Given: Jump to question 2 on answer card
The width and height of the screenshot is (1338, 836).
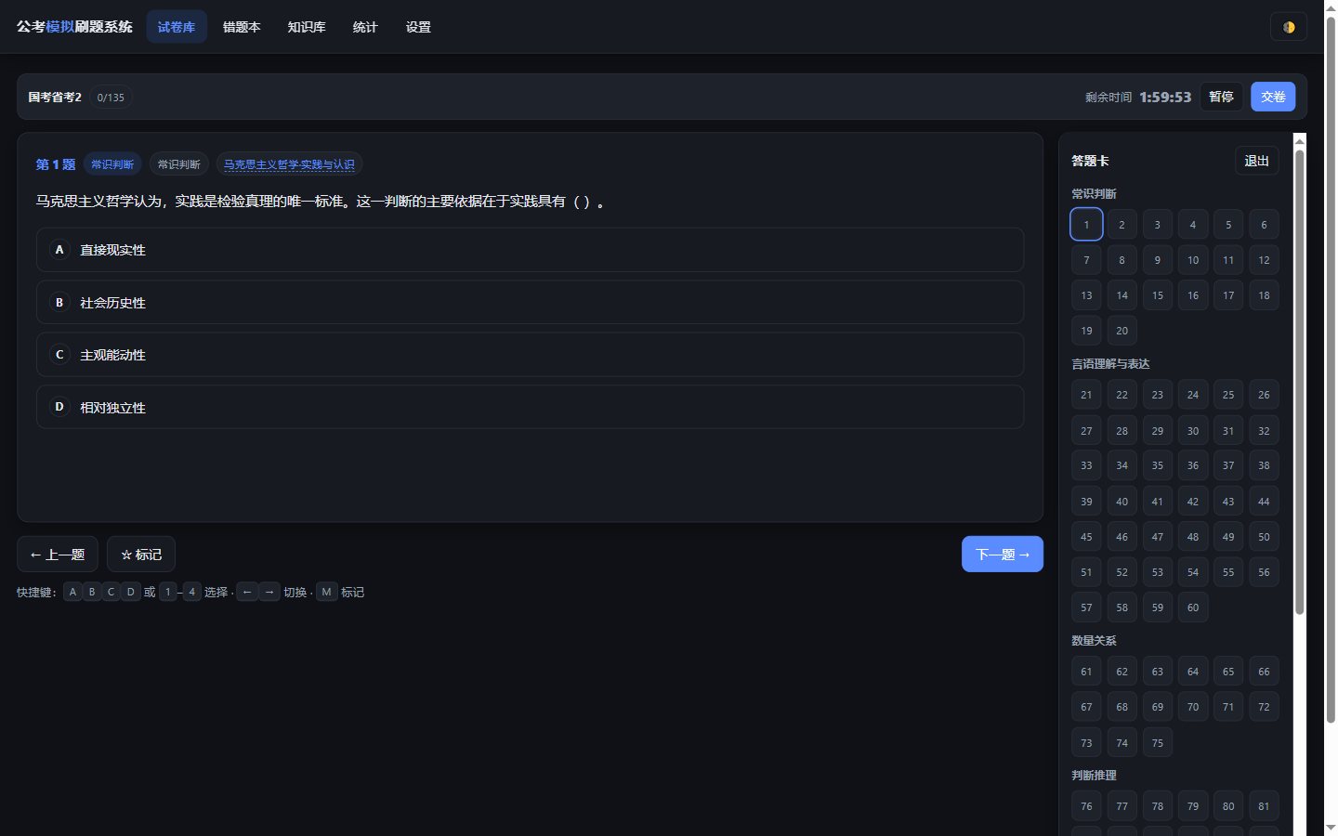Looking at the screenshot, I should (1122, 224).
